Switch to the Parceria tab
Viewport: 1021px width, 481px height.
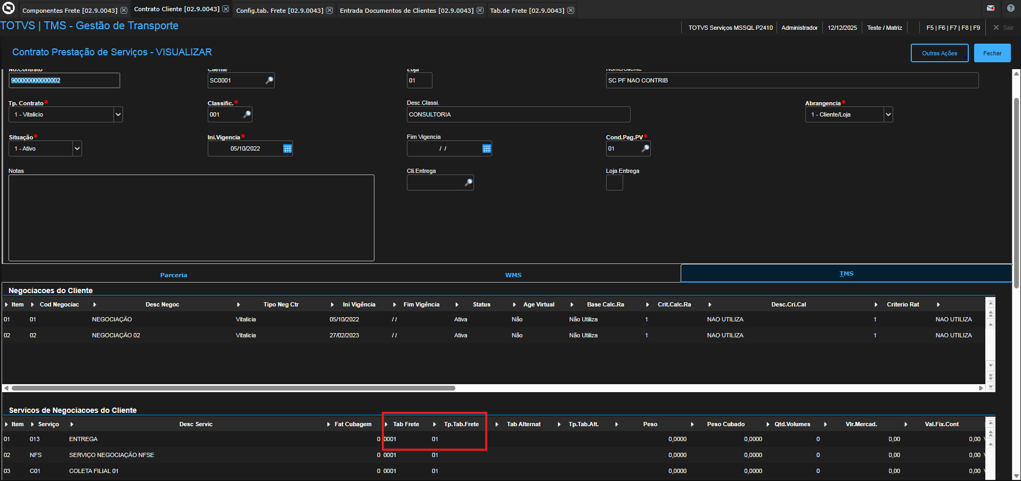[x=174, y=275]
